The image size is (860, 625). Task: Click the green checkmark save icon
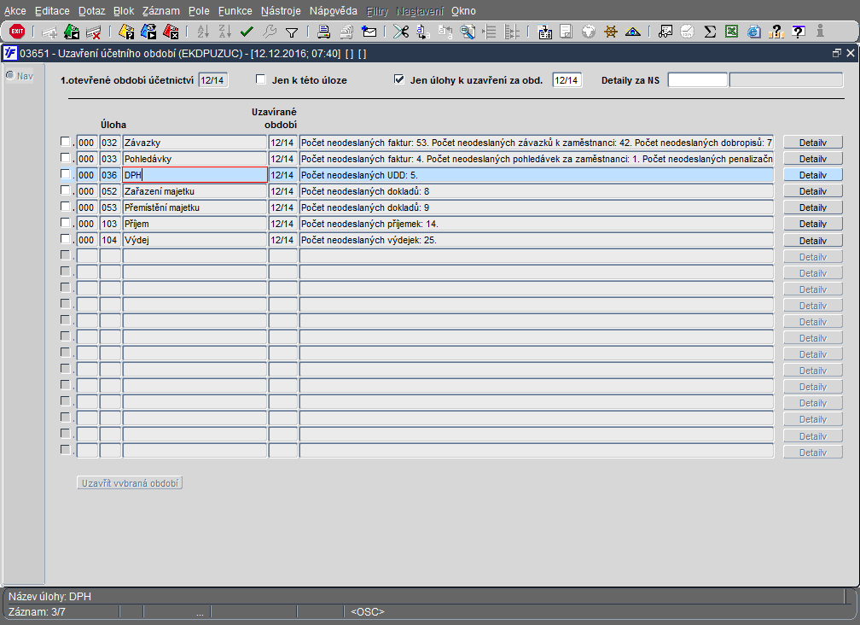click(x=247, y=32)
